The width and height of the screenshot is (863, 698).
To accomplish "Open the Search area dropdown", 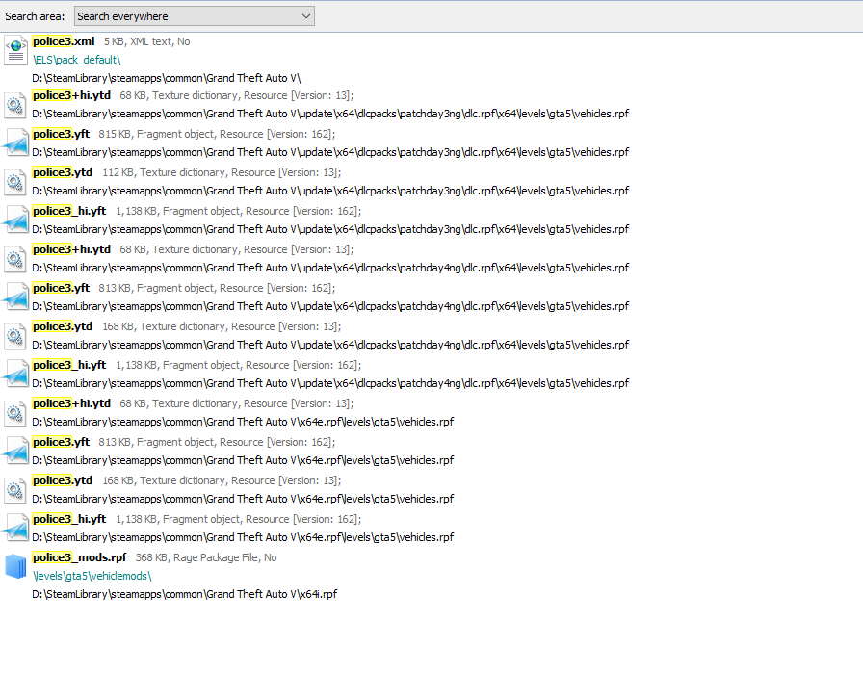I will tap(195, 16).
